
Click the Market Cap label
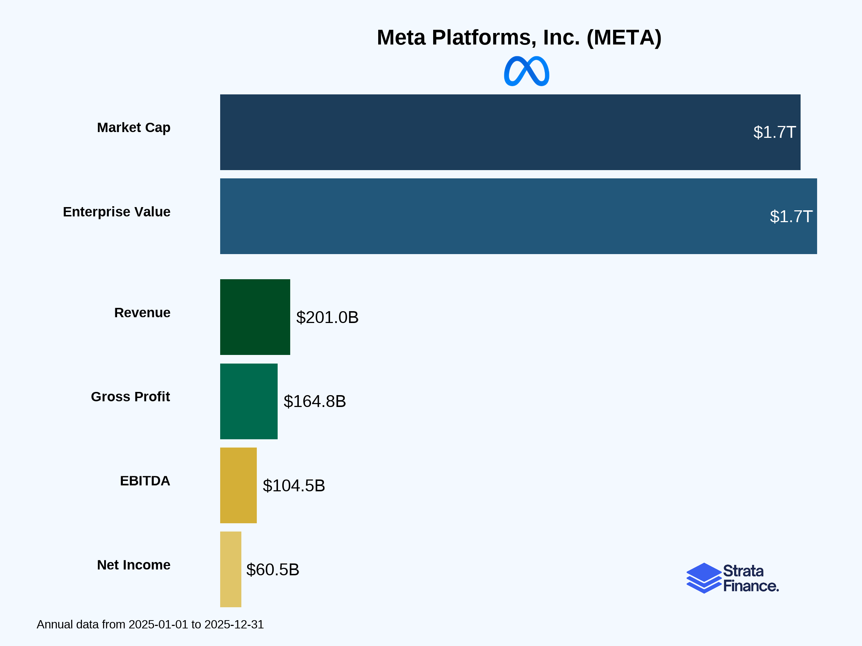click(134, 128)
